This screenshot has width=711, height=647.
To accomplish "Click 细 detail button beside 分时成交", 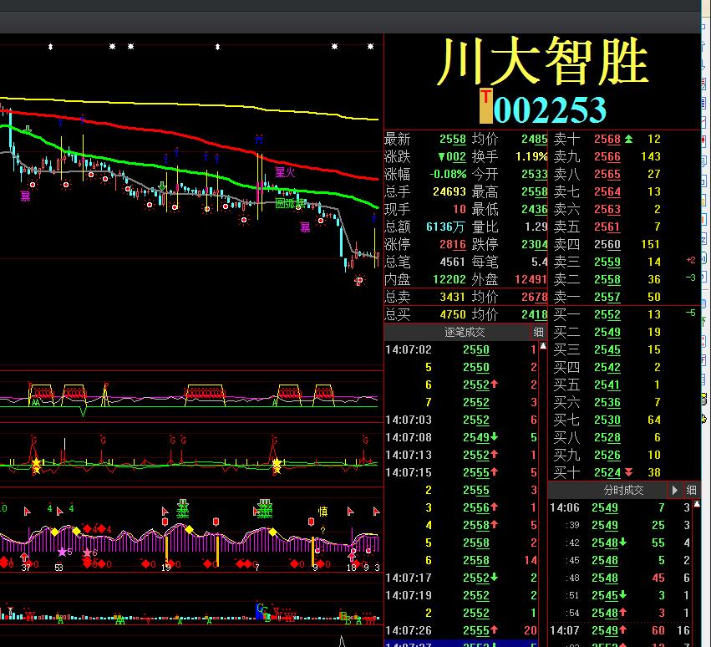I will coord(692,490).
